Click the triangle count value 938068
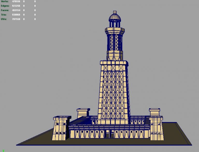This screenshot has height=152, width=199. click(16, 15)
